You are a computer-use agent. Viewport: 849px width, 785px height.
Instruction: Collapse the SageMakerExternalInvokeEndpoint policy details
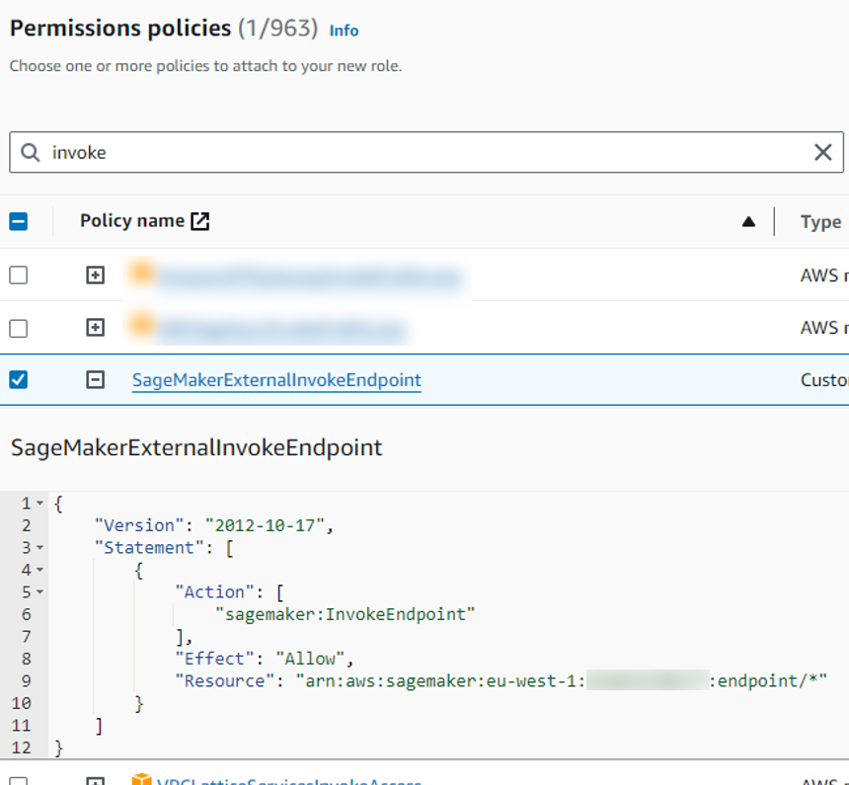pos(96,380)
